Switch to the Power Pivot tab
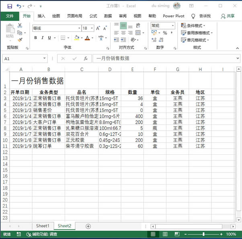This screenshot has height=239, width=242. pos(174,16)
